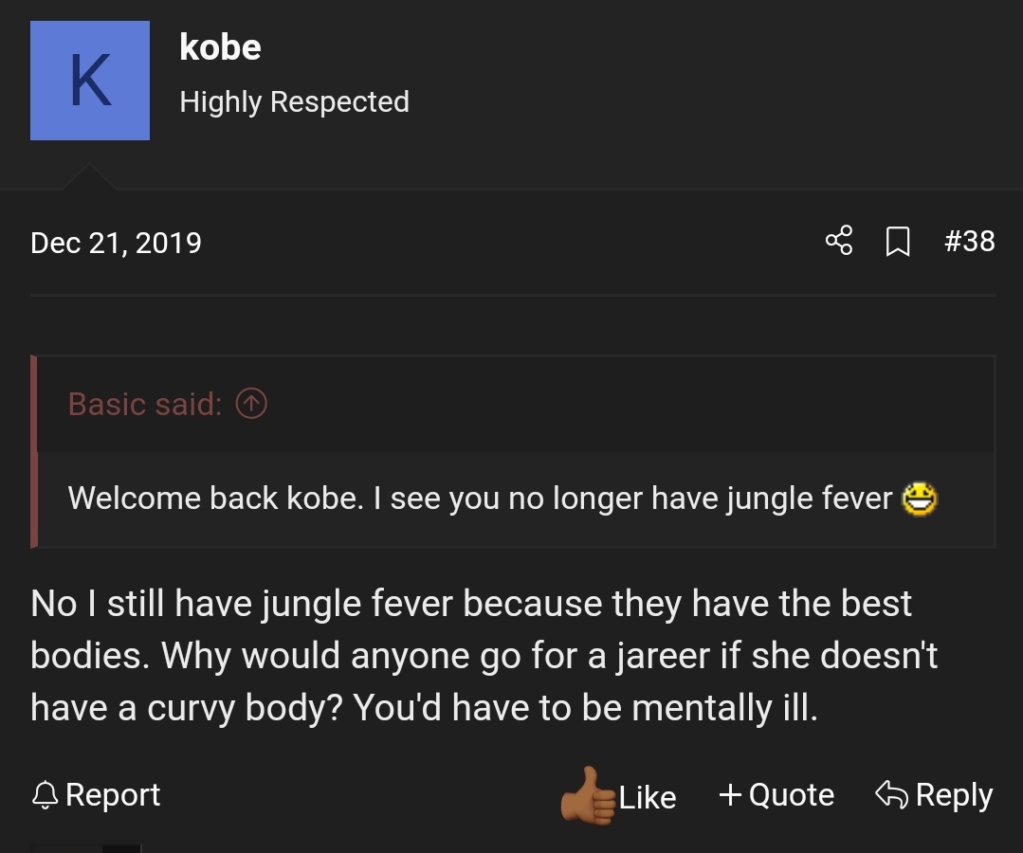
Task: Open the kobe username profile link
Action: pyautogui.click(x=220, y=47)
